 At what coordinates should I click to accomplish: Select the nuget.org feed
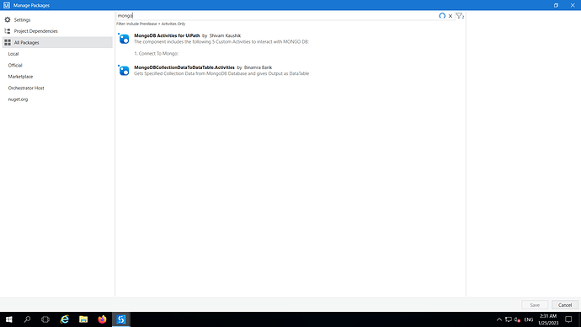pos(18,99)
